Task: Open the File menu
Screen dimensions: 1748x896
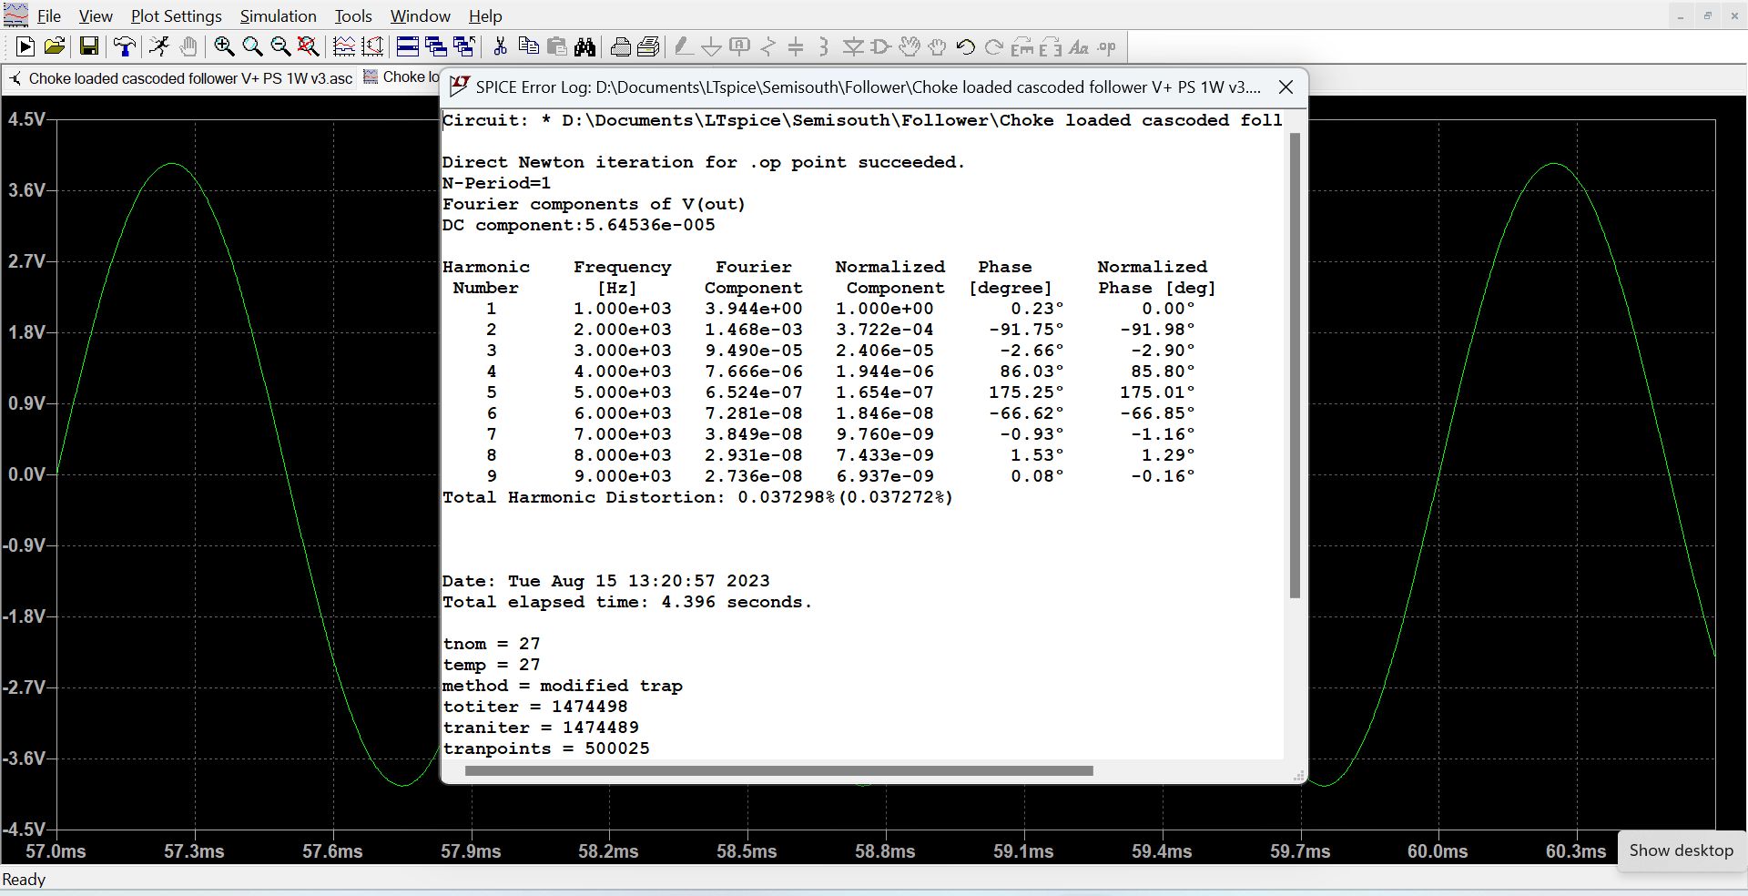Action: (49, 16)
